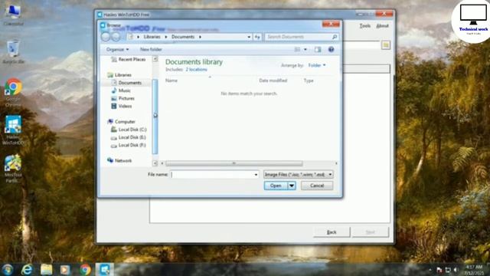Open Recycle Bin on desktop
Image resolution: width=490 pixels, height=276 pixels.
[13, 51]
